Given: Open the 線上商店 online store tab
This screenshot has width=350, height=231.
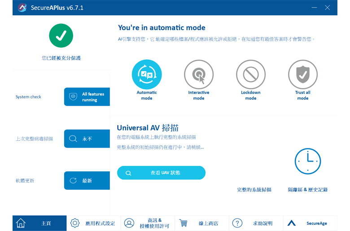Looking at the screenshot, I should point(202,223).
